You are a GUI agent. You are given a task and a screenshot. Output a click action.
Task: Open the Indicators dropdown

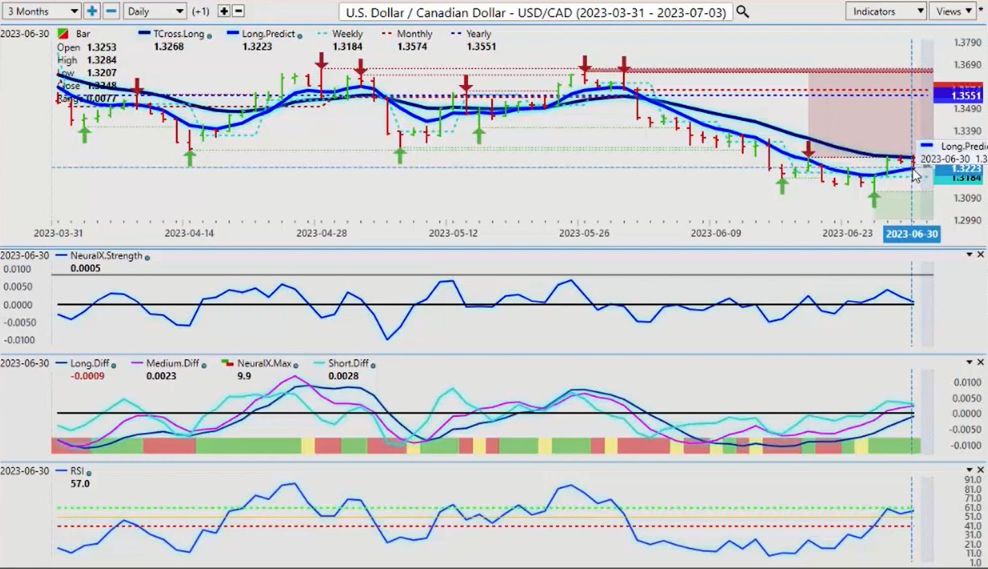[886, 11]
